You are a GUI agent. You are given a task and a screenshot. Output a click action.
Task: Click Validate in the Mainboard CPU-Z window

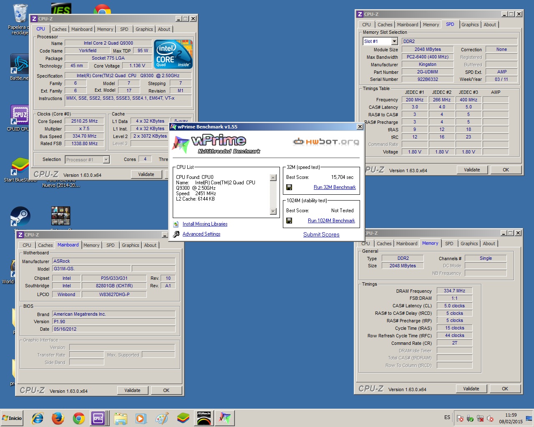point(132,390)
